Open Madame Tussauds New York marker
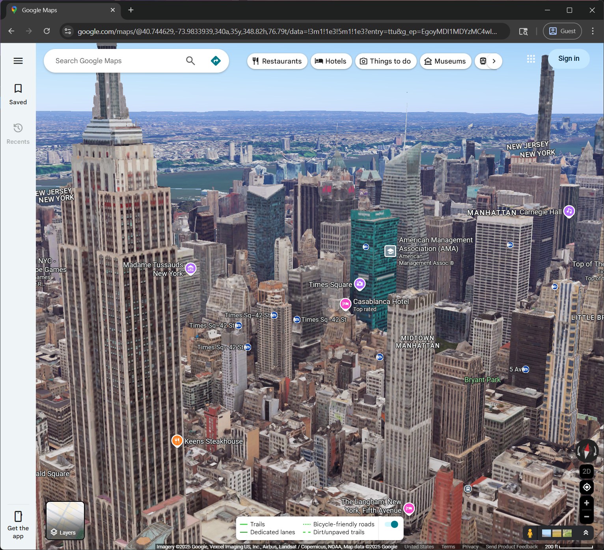The width and height of the screenshot is (604, 550). pyautogui.click(x=191, y=269)
